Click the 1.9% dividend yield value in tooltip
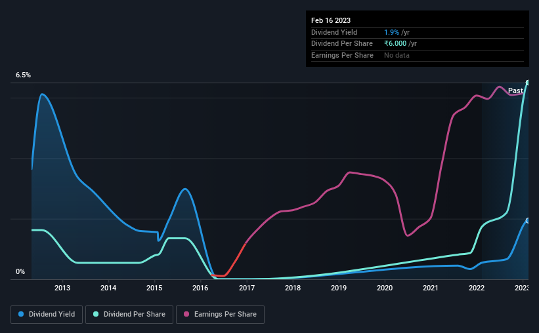Screen dimensions: 539x333 tap(391, 32)
